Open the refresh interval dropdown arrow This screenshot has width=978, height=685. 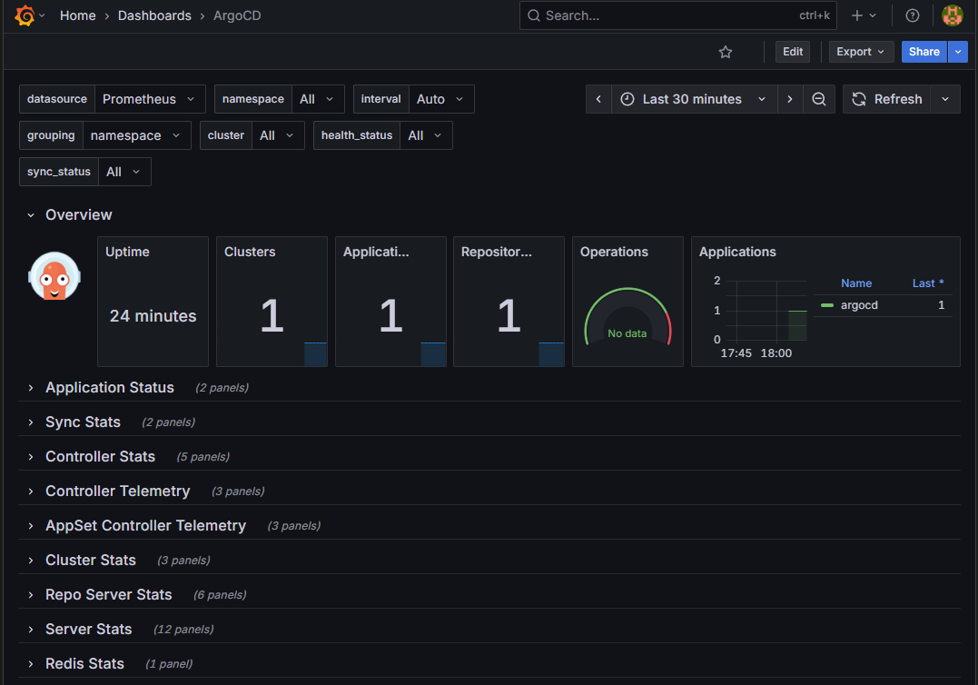coord(945,99)
